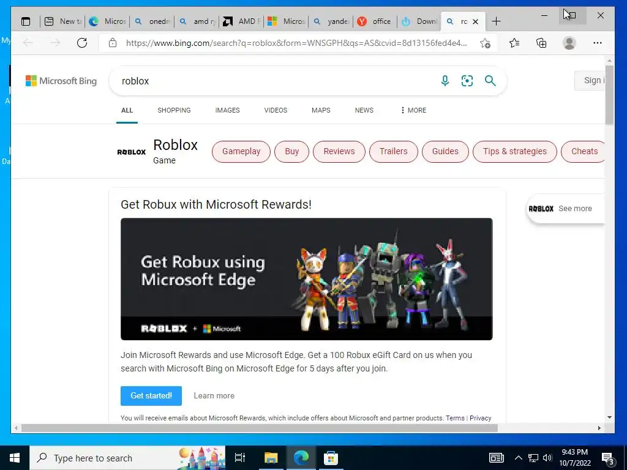The width and height of the screenshot is (627, 470).
Task: Open the browser profile avatar
Action: click(x=569, y=43)
